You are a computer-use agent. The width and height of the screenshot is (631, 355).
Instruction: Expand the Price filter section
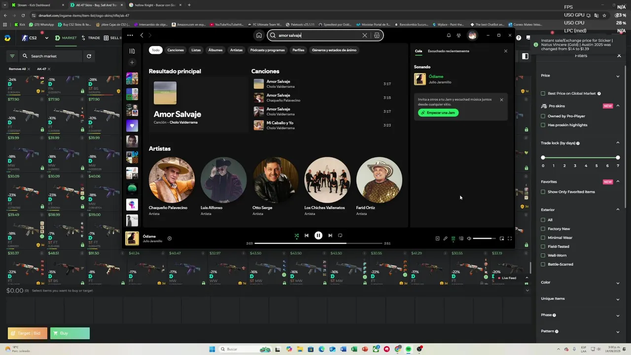click(x=618, y=76)
